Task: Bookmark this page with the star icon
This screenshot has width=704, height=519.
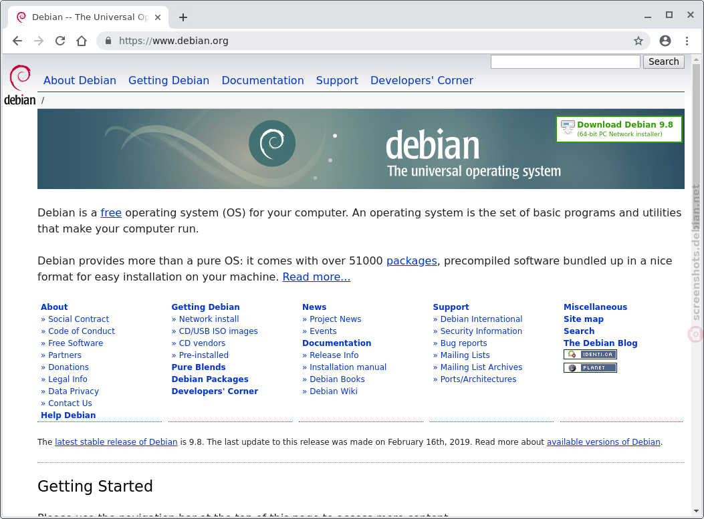Action: pyautogui.click(x=638, y=41)
